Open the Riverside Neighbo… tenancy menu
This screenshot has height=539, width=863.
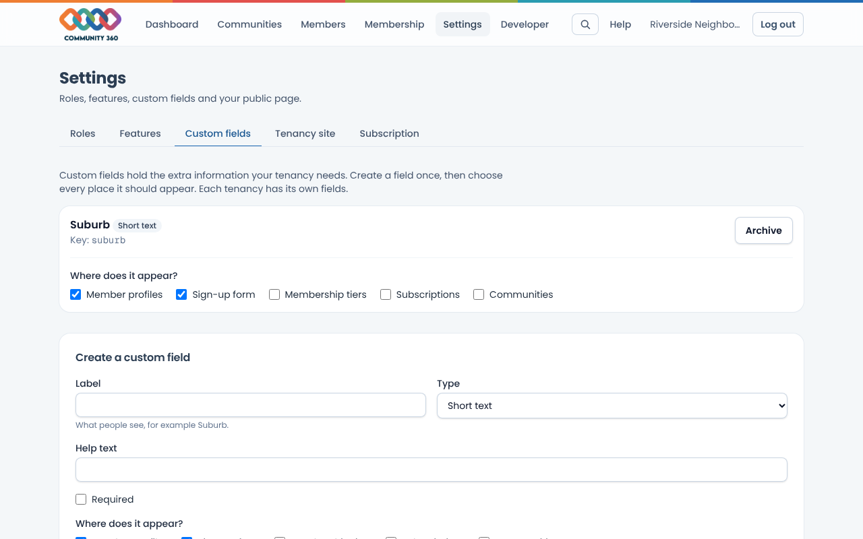tap(695, 24)
